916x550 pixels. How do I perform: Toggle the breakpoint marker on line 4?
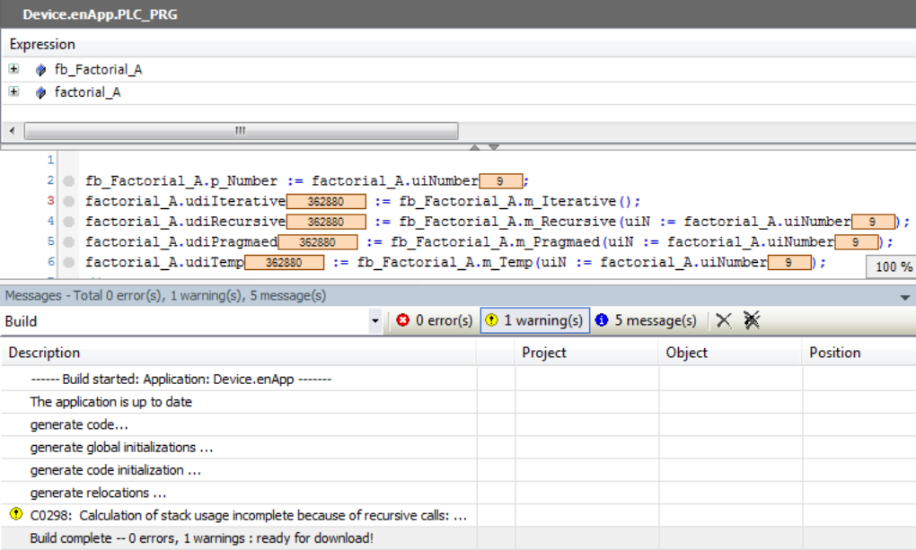68,221
